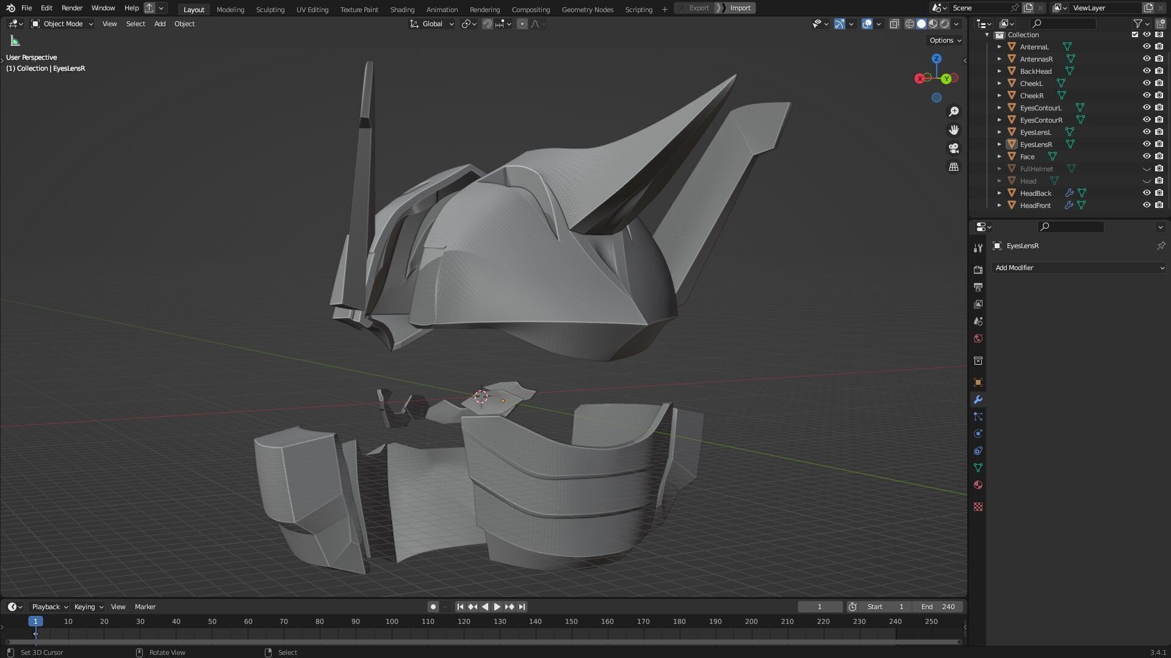Open the Texture properties tab
This screenshot has height=658, width=1171.
click(x=978, y=507)
